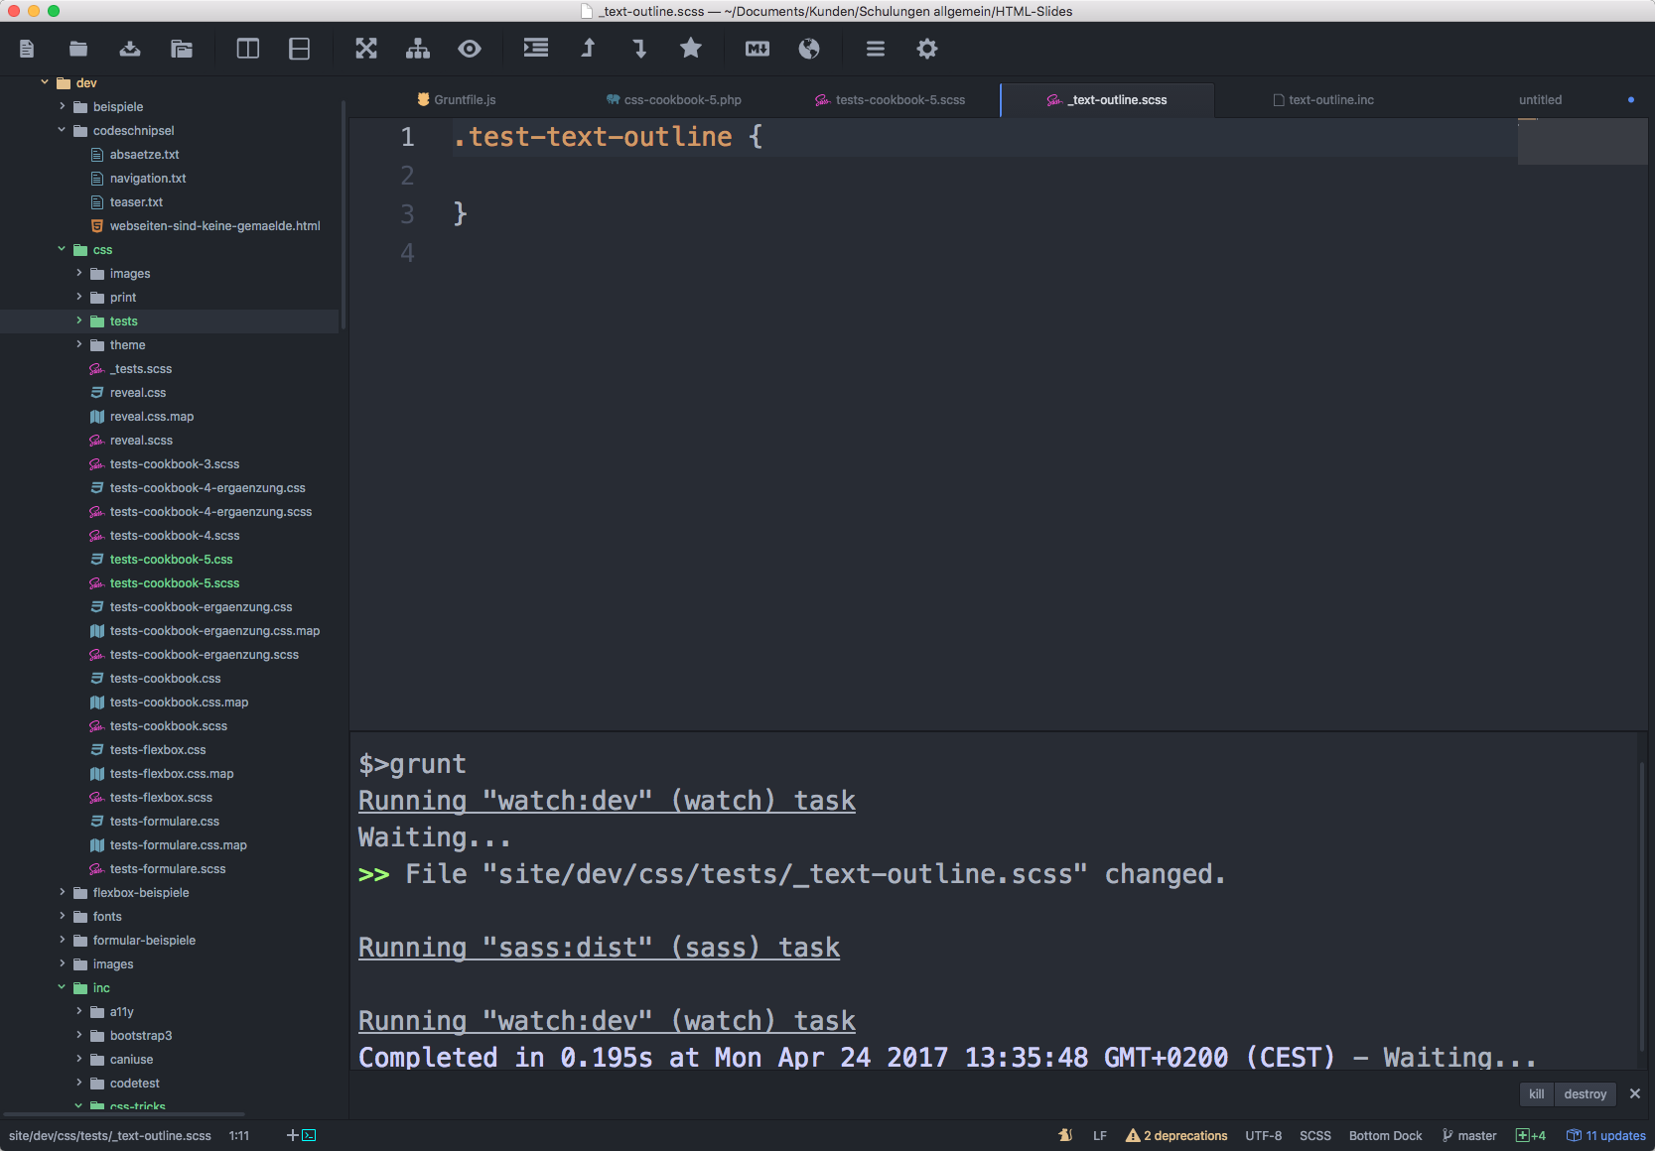Click the split screen vertically icon
1655x1151 pixels.
point(247,49)
